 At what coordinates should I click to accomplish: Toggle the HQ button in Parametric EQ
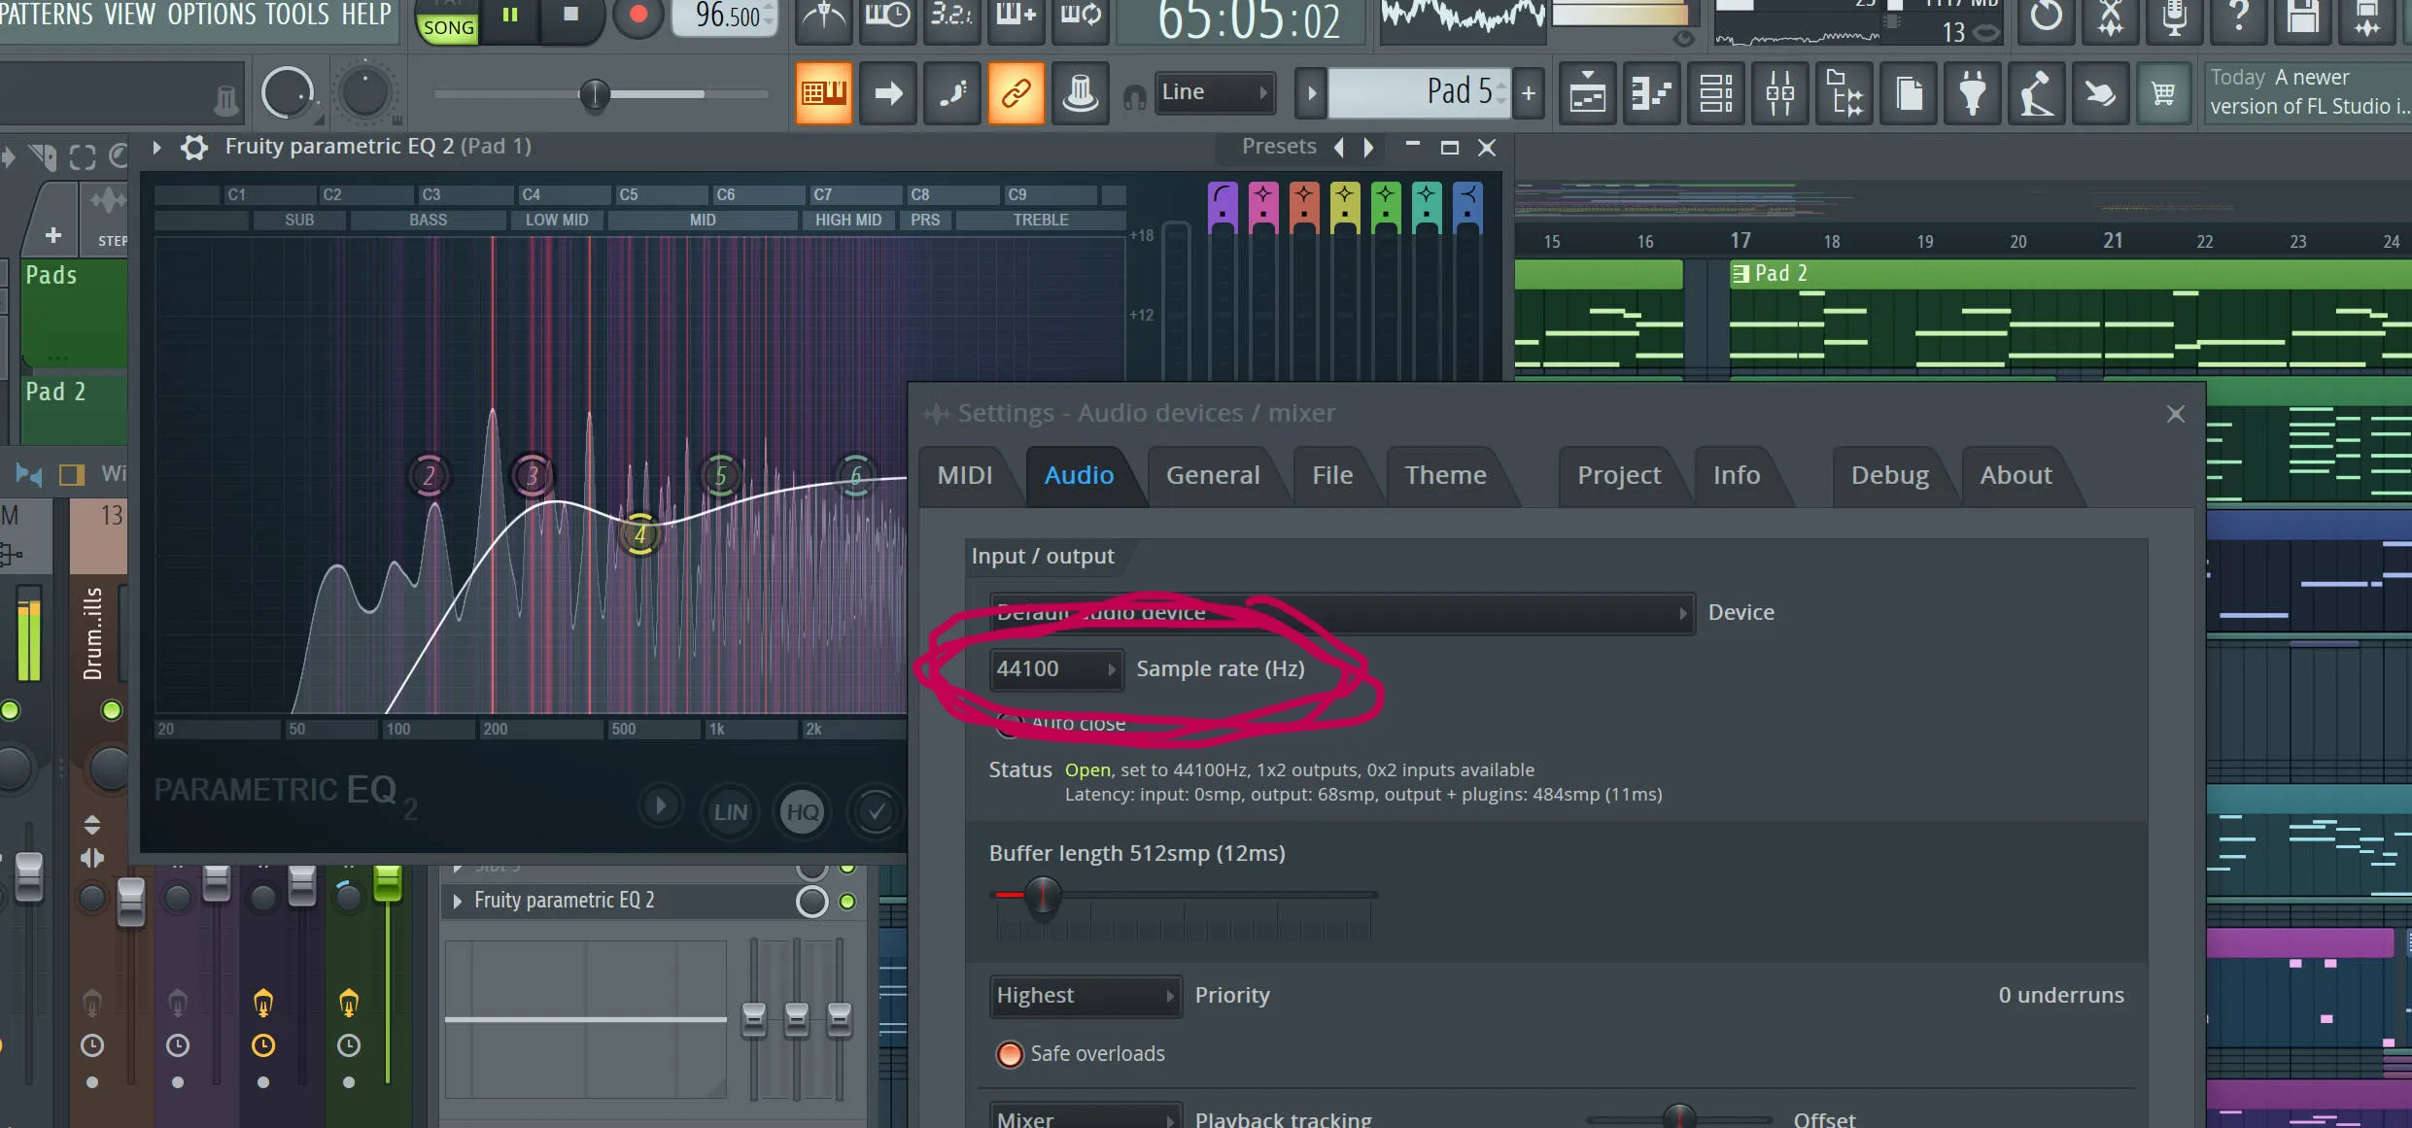click(x=803, y=811)
